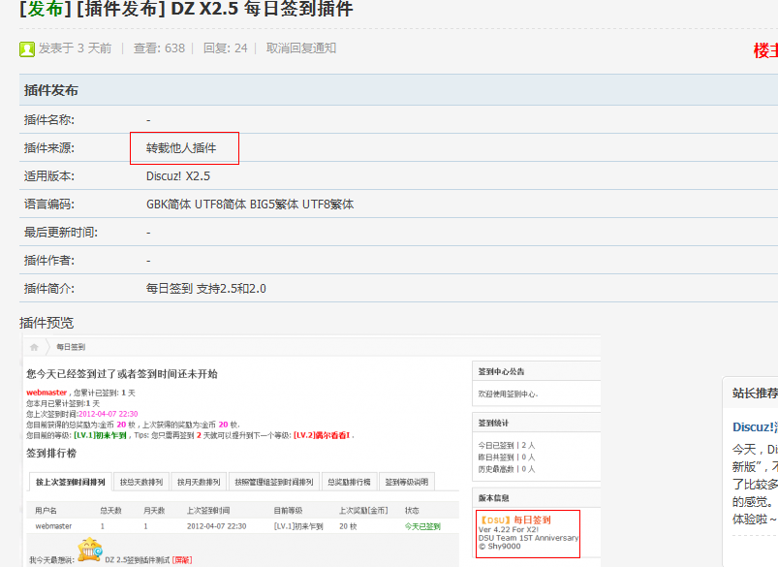
Task: Click the green "今天已签到" status cell
Action: (x=422, y=526)
